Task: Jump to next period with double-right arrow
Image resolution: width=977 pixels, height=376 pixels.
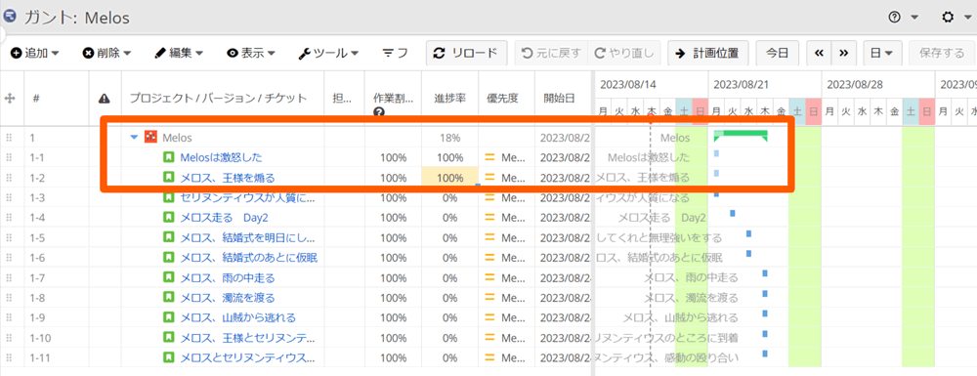Action: coord(843,53)
